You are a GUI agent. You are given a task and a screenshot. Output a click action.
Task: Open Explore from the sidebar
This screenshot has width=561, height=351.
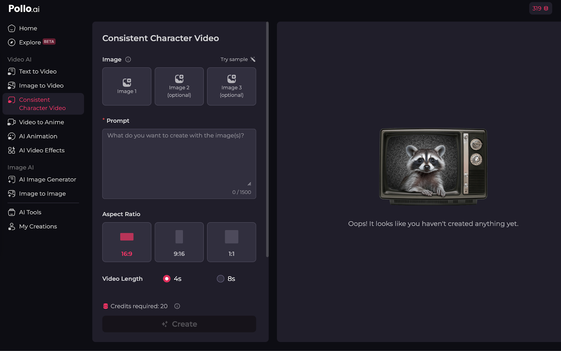pyautogui.click(x=30, y=42)
